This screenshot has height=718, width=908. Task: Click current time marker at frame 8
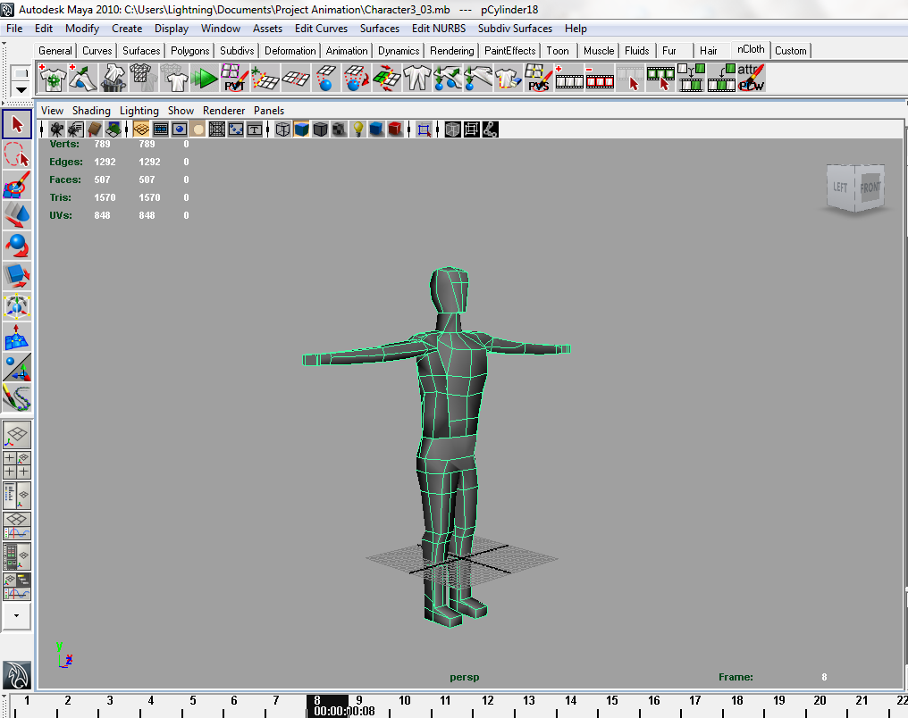click(x=327, y=705)
